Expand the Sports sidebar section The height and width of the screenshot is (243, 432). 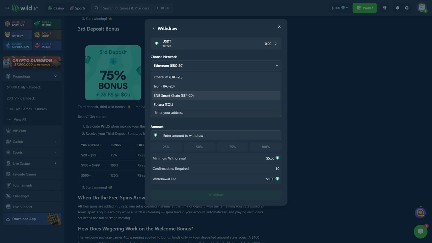click(32, 153)
